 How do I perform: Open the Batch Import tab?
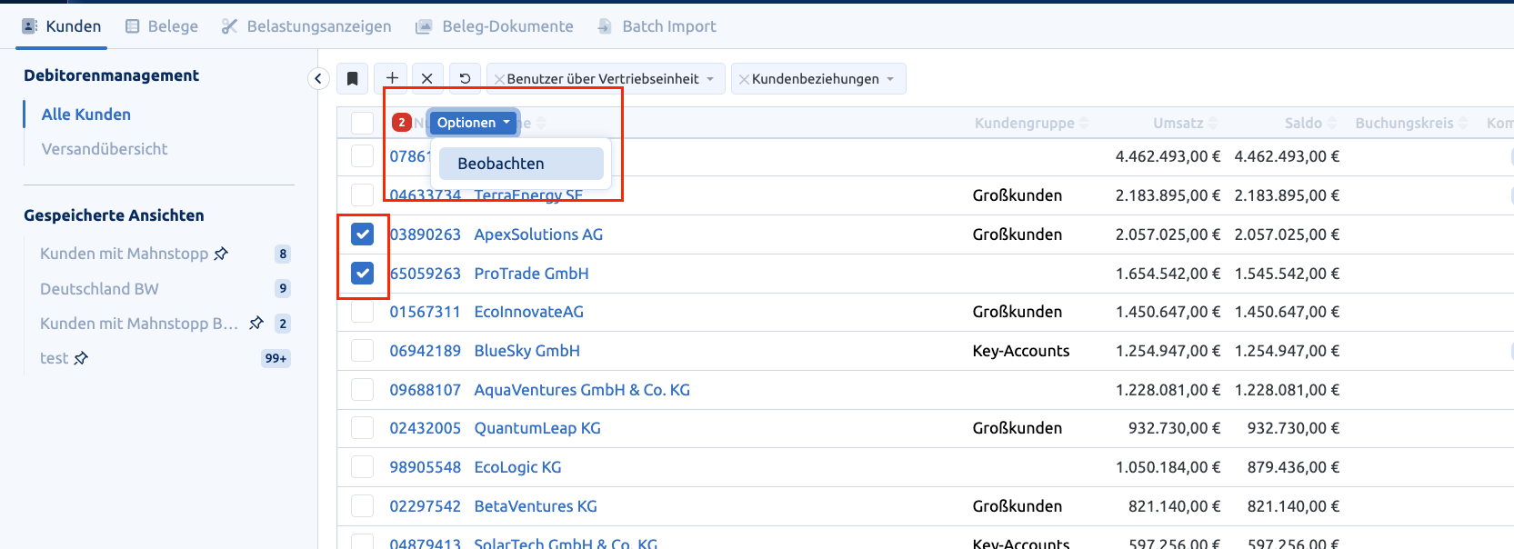click(x=657, y=26)
